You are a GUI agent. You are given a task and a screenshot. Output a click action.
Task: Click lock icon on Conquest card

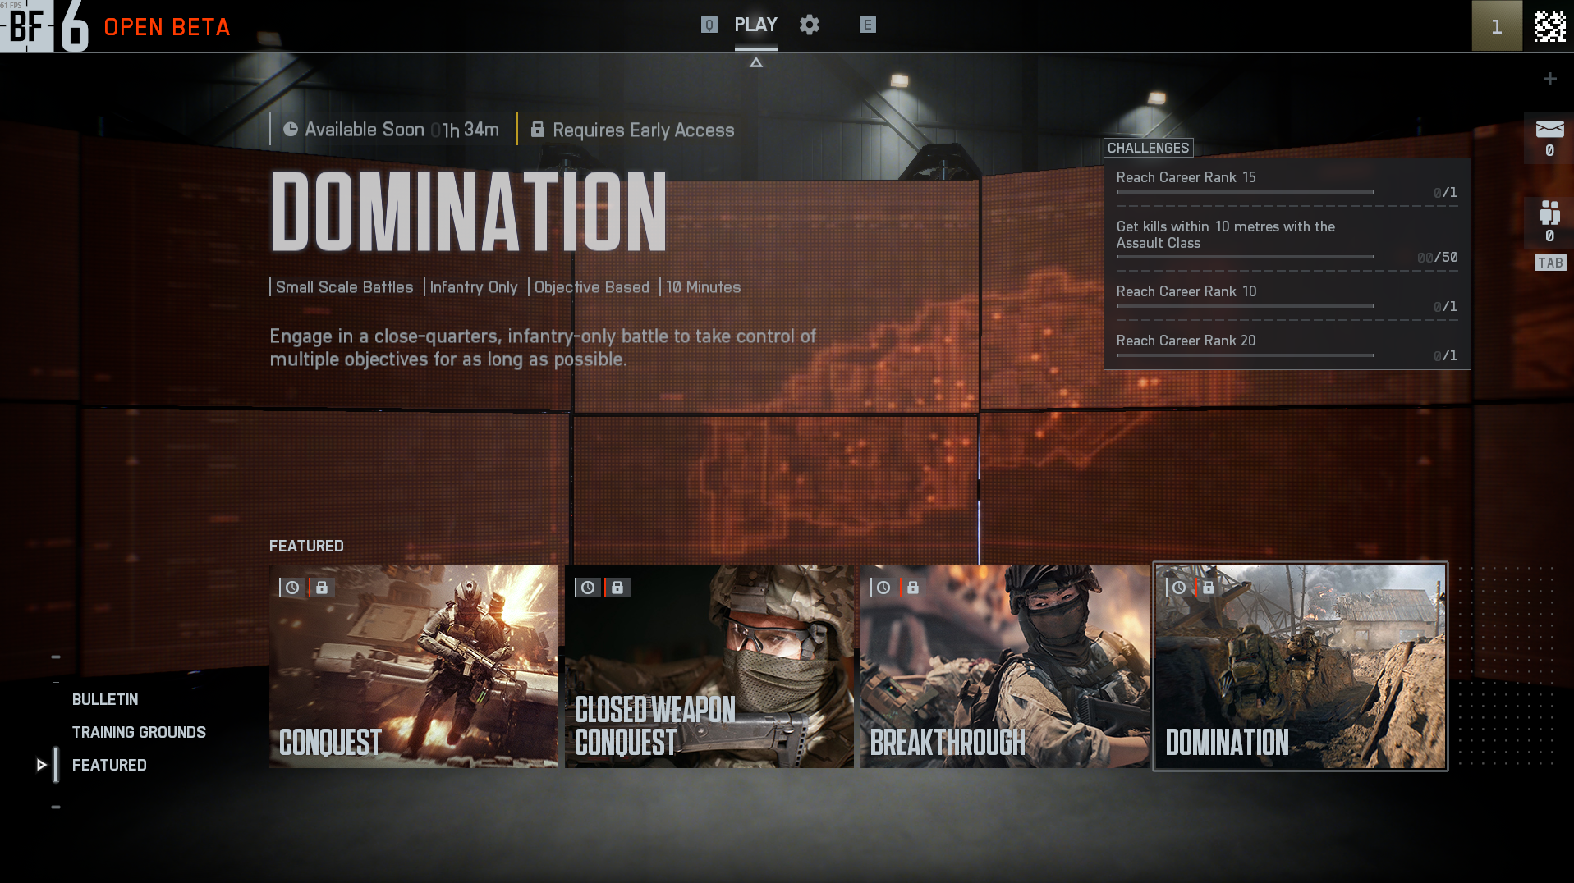[x=322, y=588]
